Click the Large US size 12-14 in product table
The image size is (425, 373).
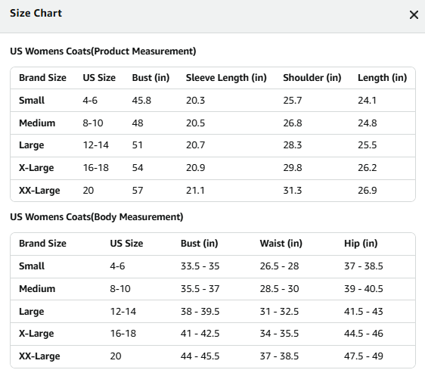96,145
